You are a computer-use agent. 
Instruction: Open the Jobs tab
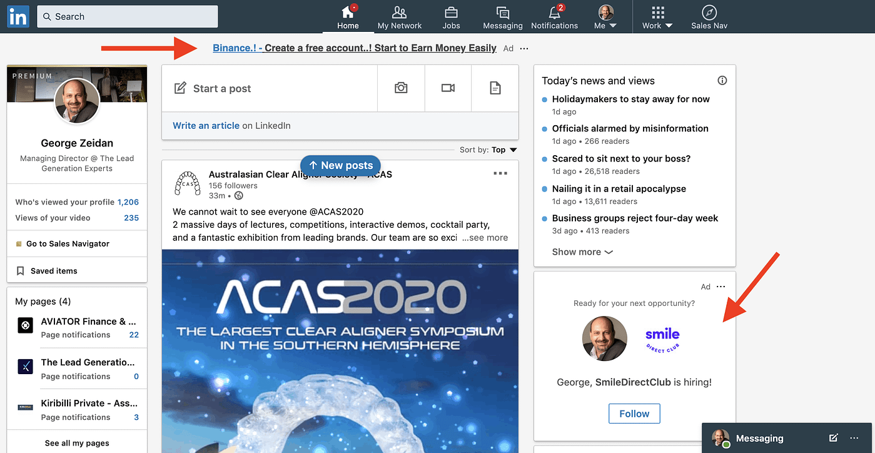[451, 17]
